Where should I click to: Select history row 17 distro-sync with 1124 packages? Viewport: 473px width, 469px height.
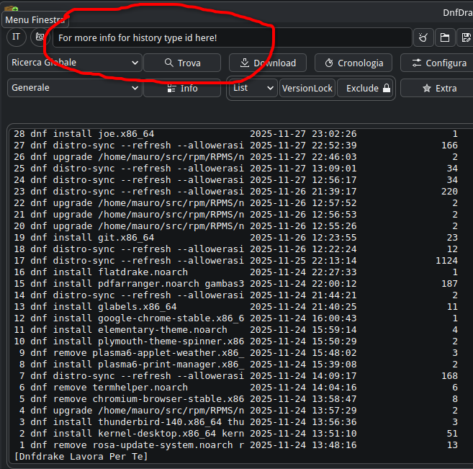(x=235, y=261)
